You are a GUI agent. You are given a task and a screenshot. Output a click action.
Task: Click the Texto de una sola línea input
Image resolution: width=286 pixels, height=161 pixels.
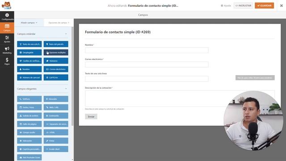pos(147,79)
